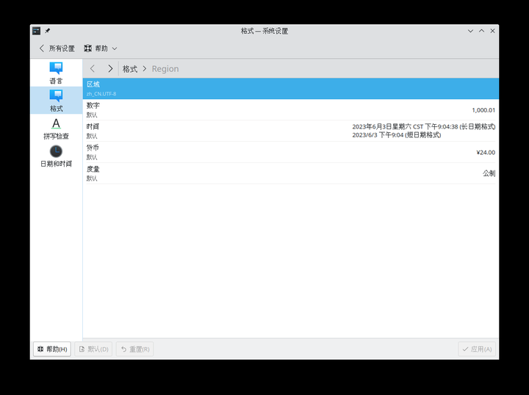The image size is (529, 395).
Task: Go forward with the breadcrumb right arrow
Action: (110, 69)
